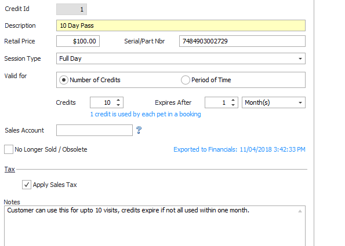345x246 pixels.
Task: Uncheck the Apply Sales Tax checkbox
Action: 27,185
